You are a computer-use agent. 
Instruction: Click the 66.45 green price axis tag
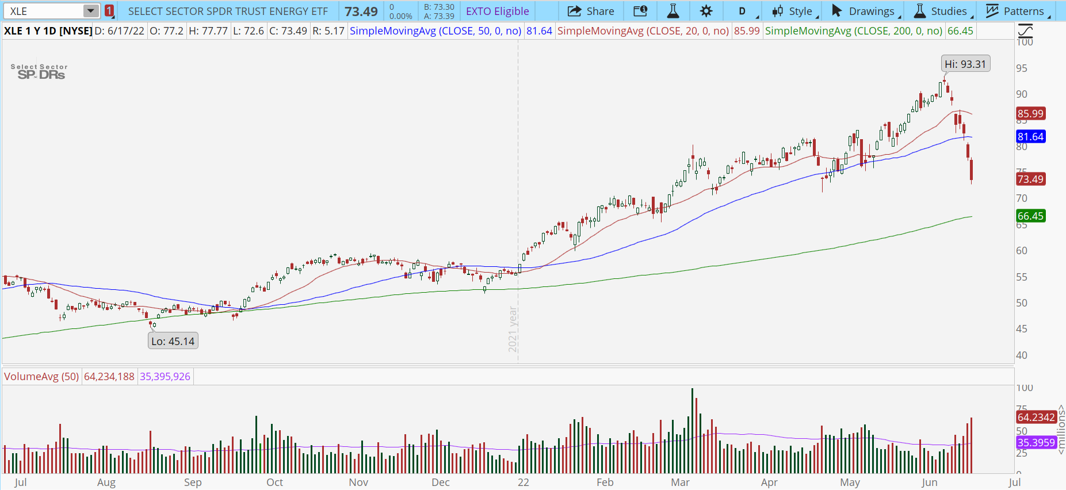click(x=1030, y=216)
